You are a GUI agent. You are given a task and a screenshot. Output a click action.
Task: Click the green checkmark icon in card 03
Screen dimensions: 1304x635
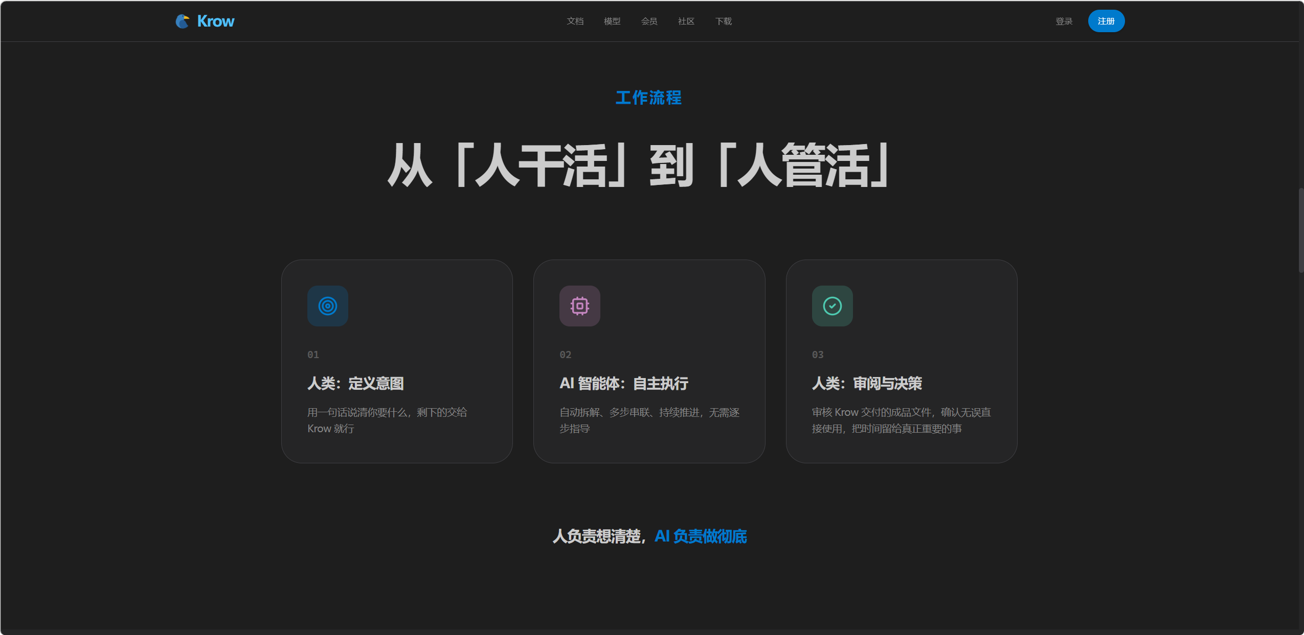(x=833, y=306)
